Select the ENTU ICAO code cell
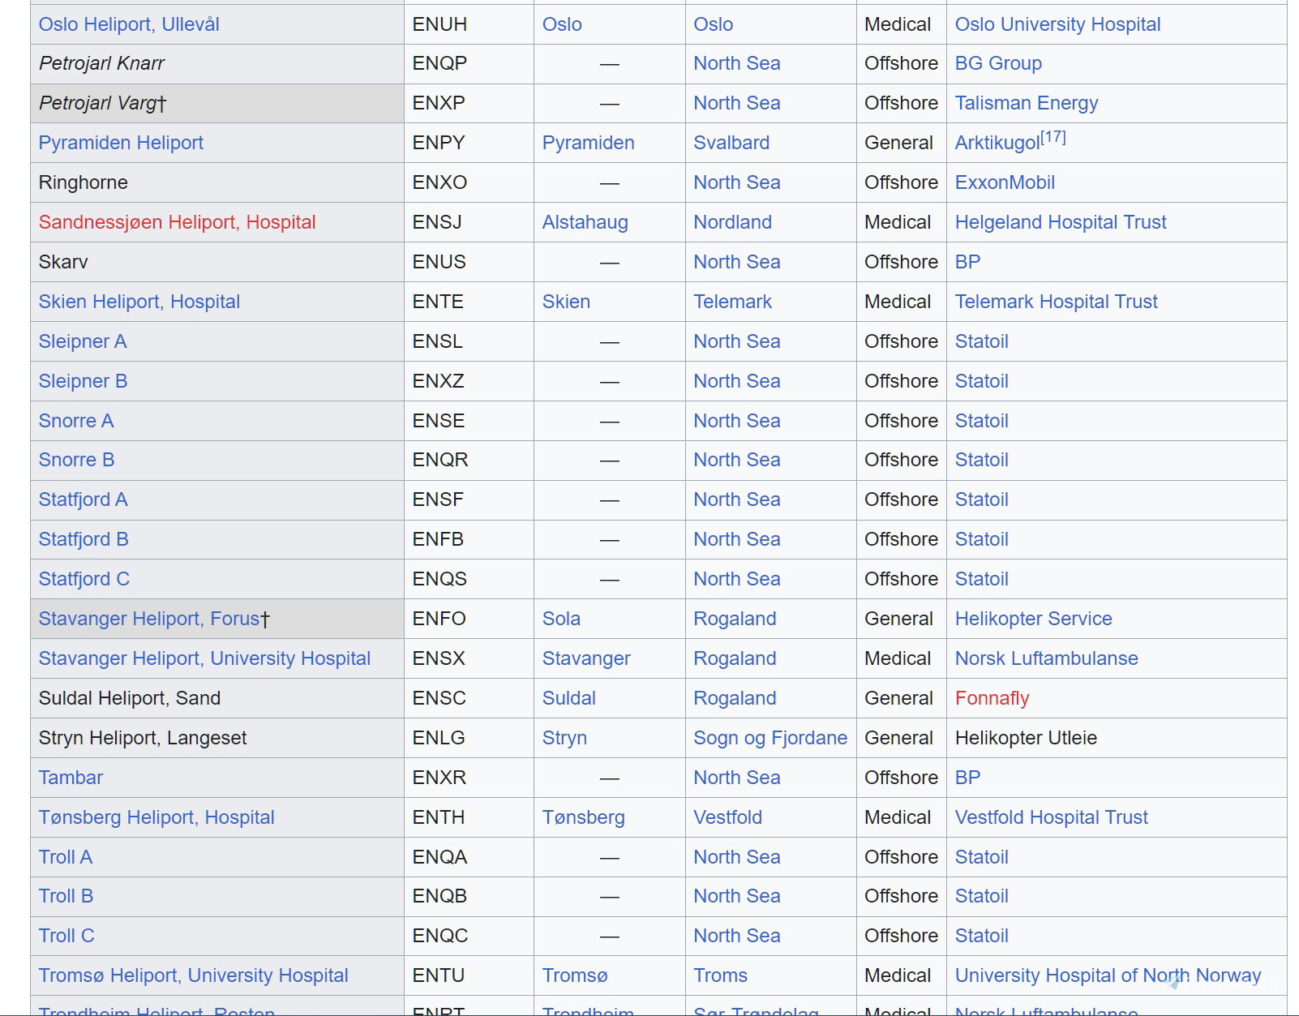 click(x=469, y=975)
